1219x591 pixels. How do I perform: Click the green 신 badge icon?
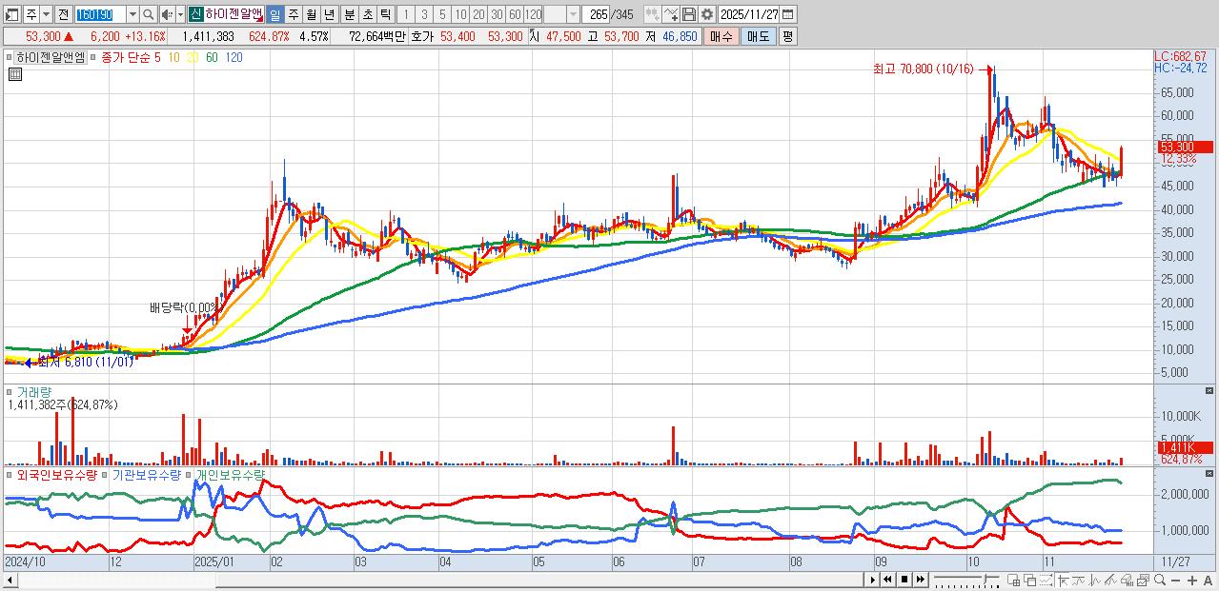(x=194, y=14)
